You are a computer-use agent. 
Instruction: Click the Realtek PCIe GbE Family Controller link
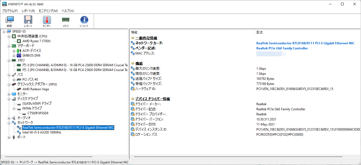pos(282,48)
